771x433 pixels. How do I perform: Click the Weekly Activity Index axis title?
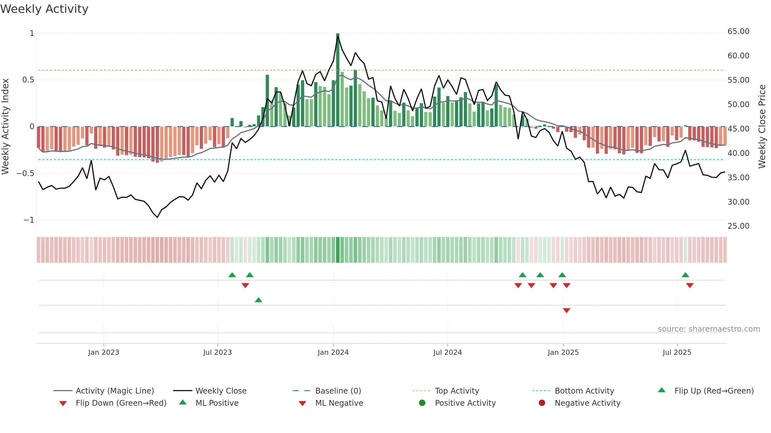(x=5, y=127)
